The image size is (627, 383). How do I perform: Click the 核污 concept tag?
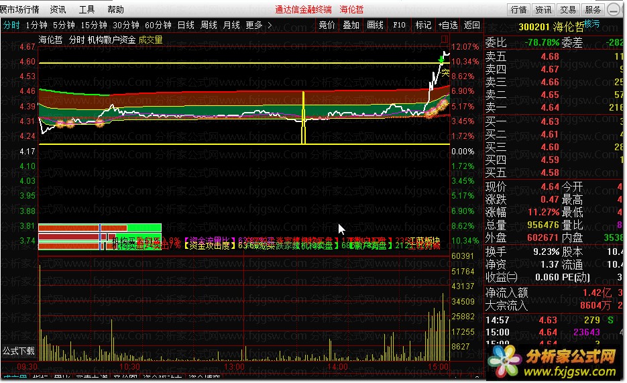pos(592,23)
